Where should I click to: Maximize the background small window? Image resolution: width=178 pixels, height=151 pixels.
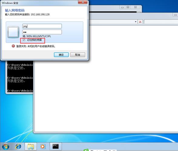pos(128,7)
